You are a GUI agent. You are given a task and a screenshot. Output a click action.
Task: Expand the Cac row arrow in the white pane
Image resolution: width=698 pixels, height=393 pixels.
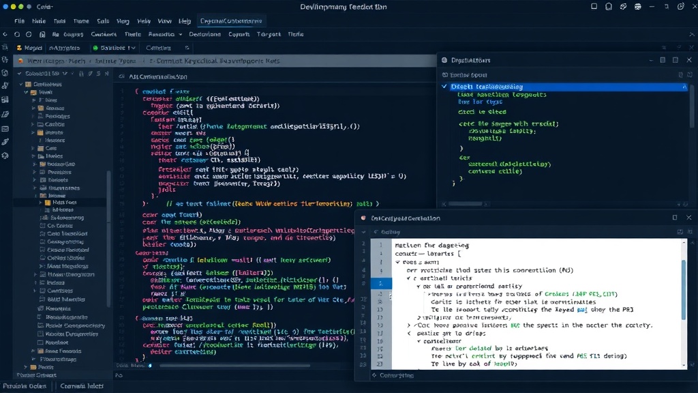(x=409, y=325)
